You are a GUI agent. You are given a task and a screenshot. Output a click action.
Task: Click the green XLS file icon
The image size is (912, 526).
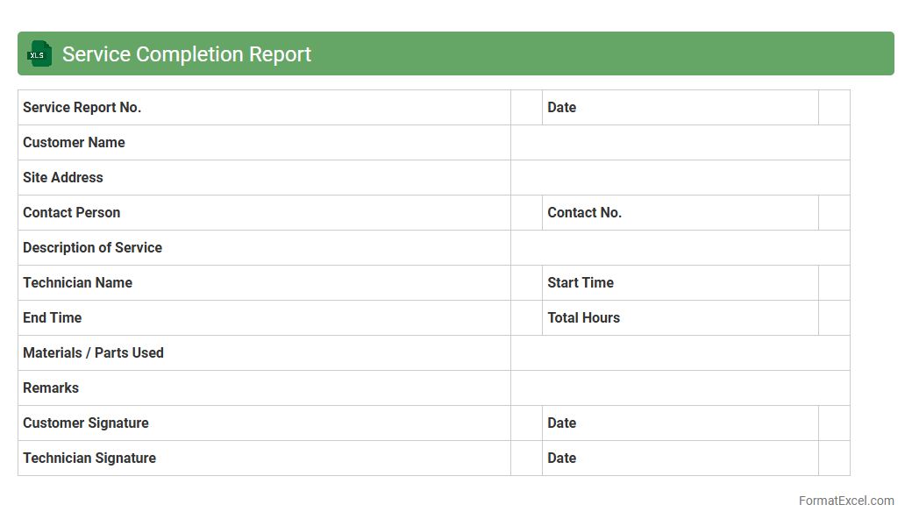click(x=39, y=53)
